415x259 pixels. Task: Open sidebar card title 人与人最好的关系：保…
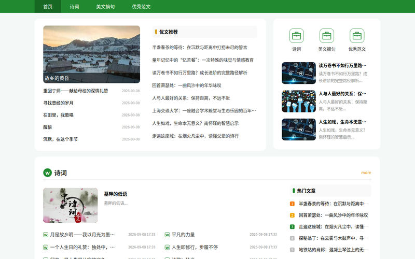click(342, 94)
